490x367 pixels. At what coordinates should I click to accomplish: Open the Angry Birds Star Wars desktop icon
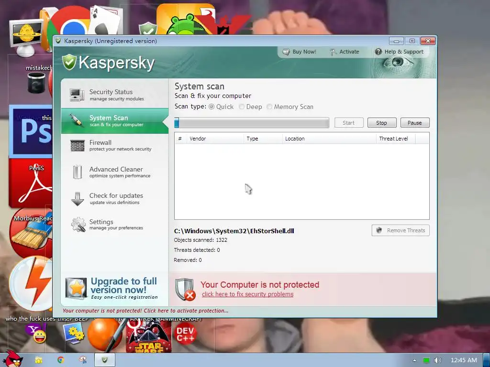pos(149,335)
